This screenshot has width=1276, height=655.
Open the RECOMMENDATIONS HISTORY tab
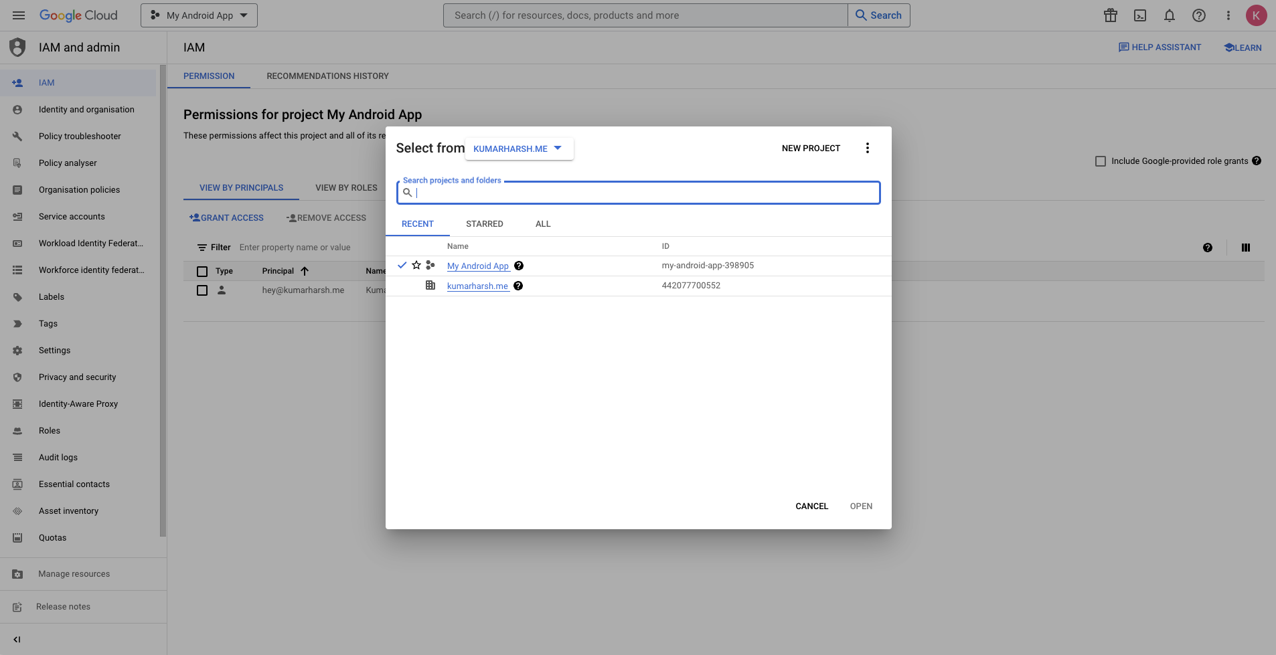(327, 76)
